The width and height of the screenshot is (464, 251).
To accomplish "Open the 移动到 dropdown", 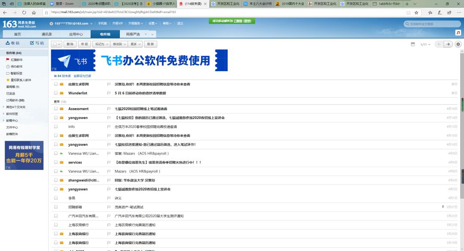I will (118, 44).
